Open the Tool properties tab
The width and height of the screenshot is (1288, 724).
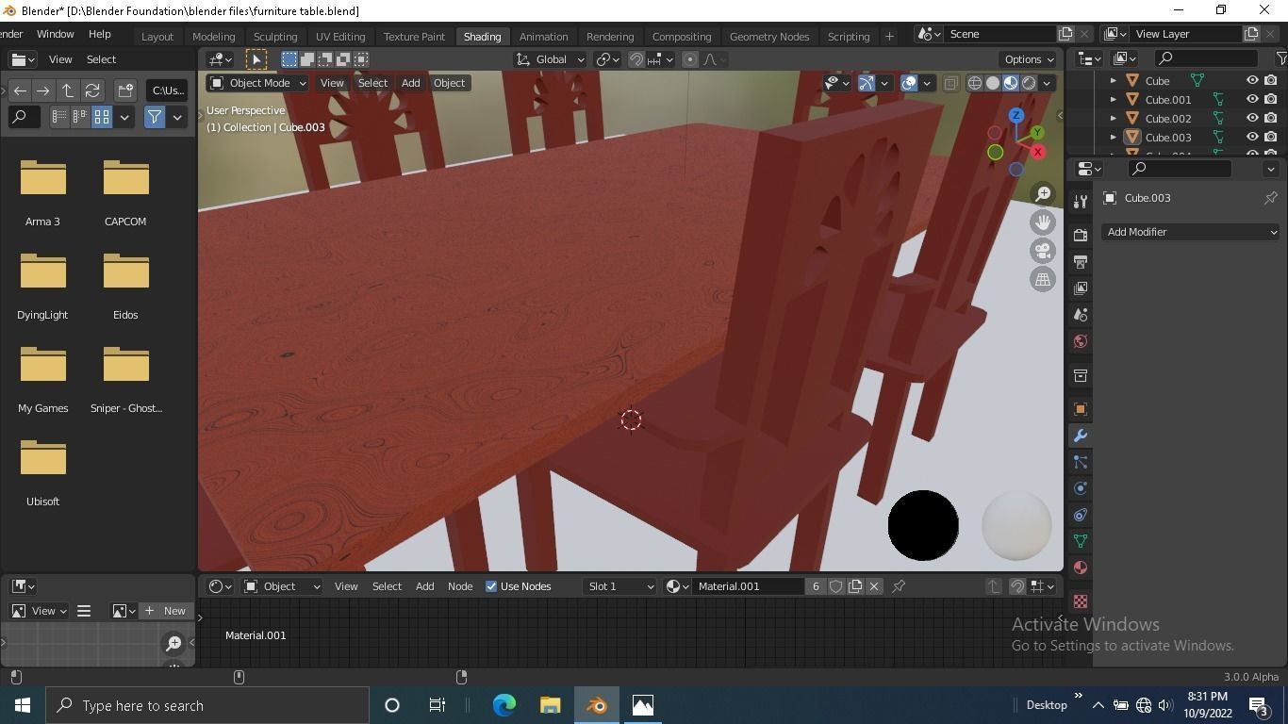tap(1081, 201)
